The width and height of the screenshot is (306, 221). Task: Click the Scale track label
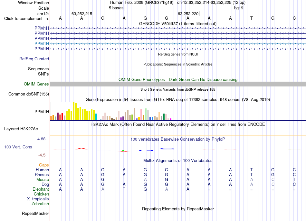[x=43, y=8]
